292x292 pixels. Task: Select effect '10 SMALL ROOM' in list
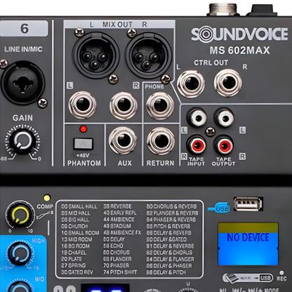[x=80, y=233]
